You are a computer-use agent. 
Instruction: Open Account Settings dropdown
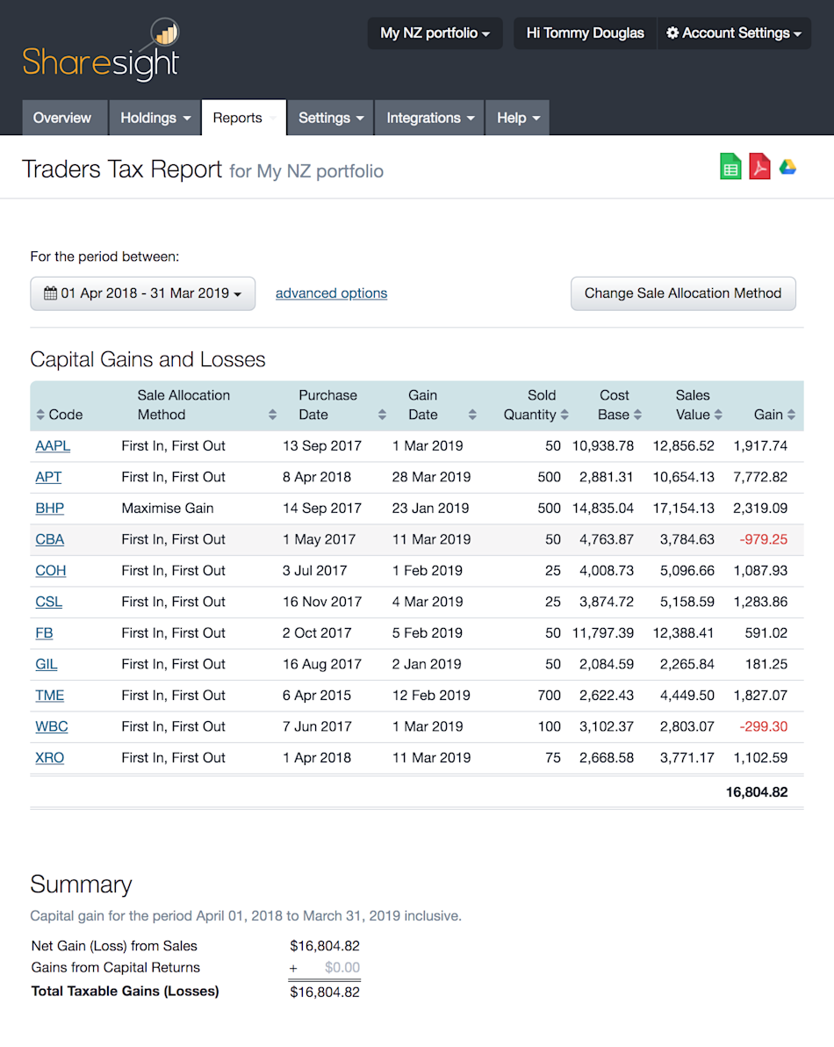click(x=735, y=33)
